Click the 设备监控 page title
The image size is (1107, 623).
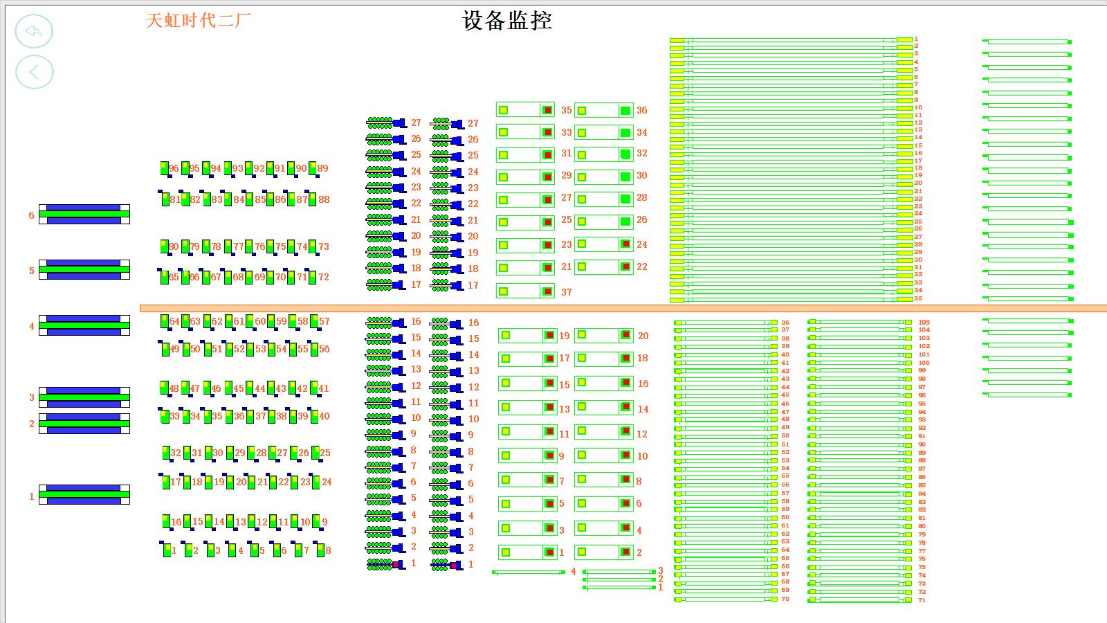(507, 21)
